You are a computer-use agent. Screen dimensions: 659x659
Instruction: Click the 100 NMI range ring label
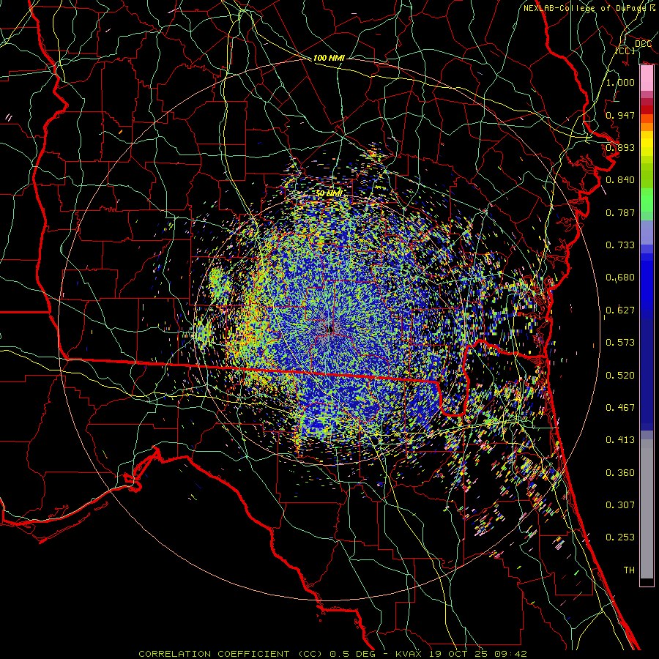(x=329, y=58)
